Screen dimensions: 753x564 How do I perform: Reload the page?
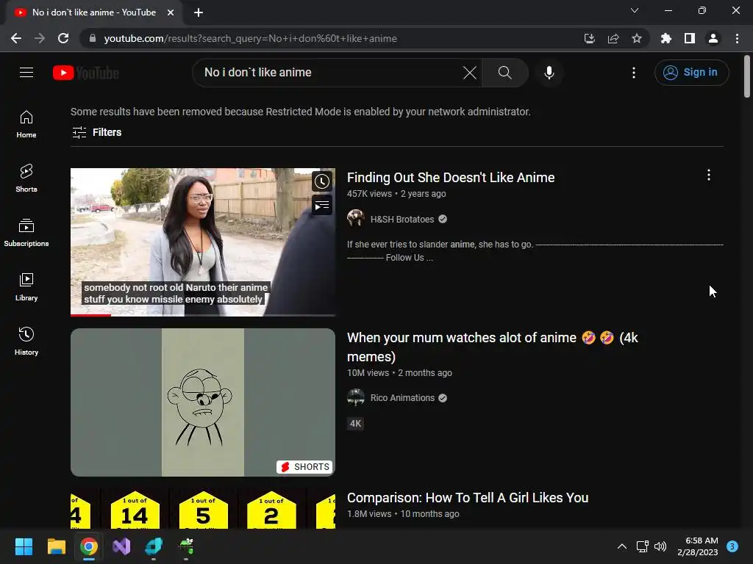click(x=63, y=38)
